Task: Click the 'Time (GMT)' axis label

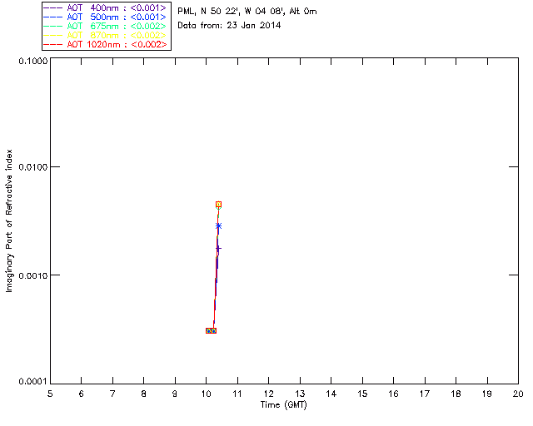Action: pyautogui.click(x=284, y=405)
